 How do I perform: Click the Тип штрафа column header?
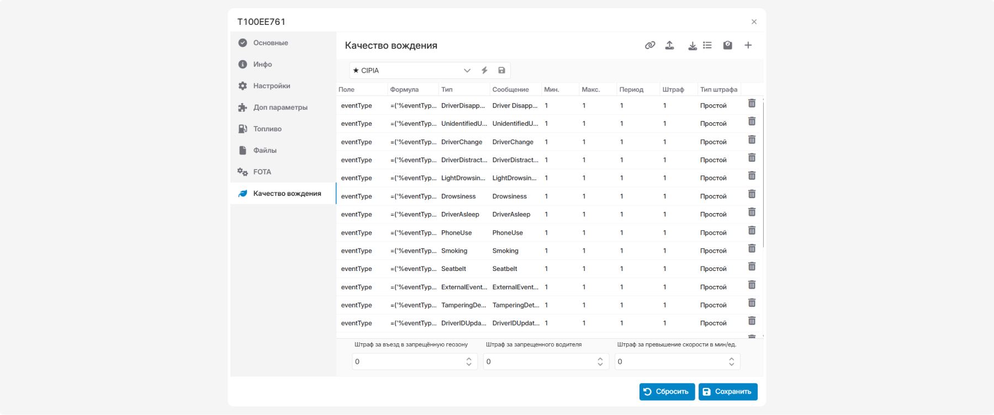[x=718, y=89]
